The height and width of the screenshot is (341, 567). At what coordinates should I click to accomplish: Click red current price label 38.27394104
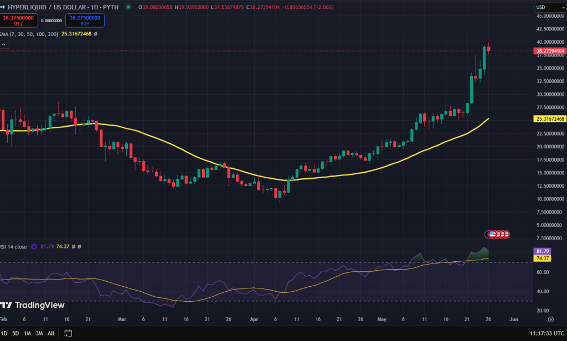click(550, 51)
